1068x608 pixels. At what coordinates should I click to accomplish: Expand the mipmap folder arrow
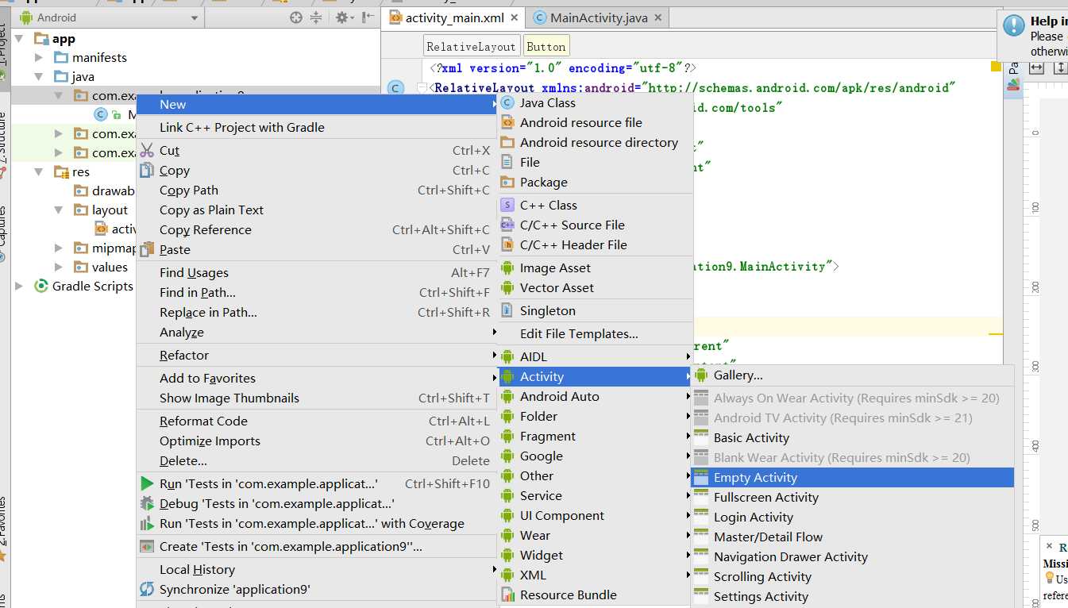[x=58, y=248]
